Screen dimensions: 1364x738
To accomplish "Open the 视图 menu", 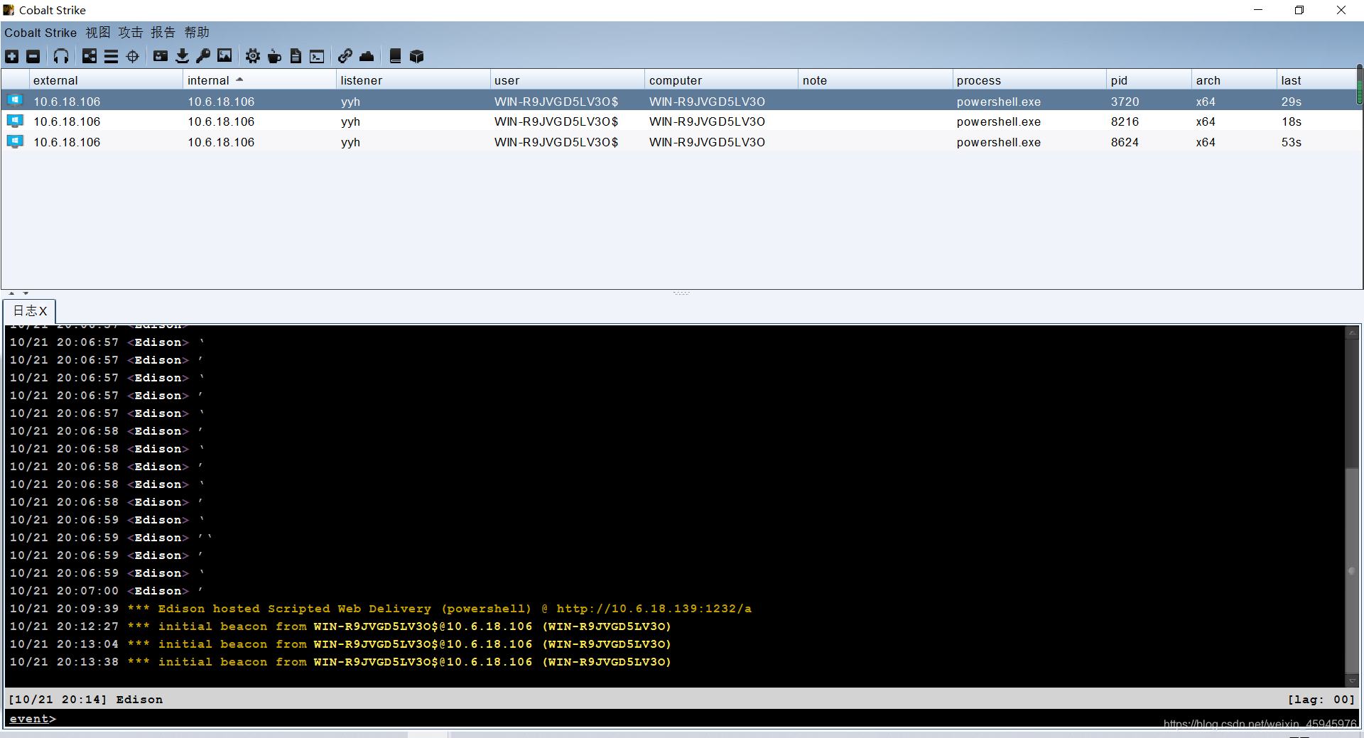I will tap(98, 33).
